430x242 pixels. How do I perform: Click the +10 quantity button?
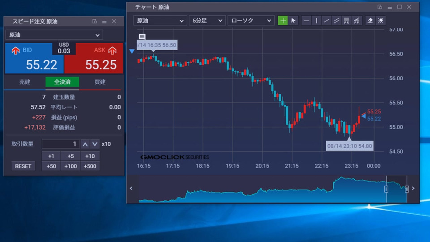coord(90,156)
